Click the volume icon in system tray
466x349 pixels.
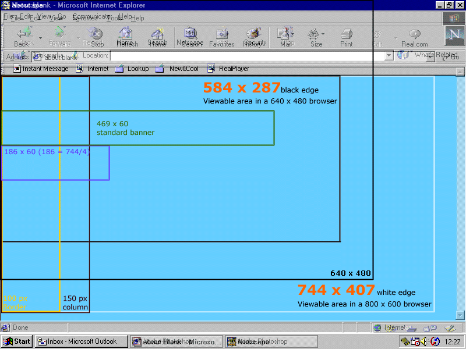423,341
